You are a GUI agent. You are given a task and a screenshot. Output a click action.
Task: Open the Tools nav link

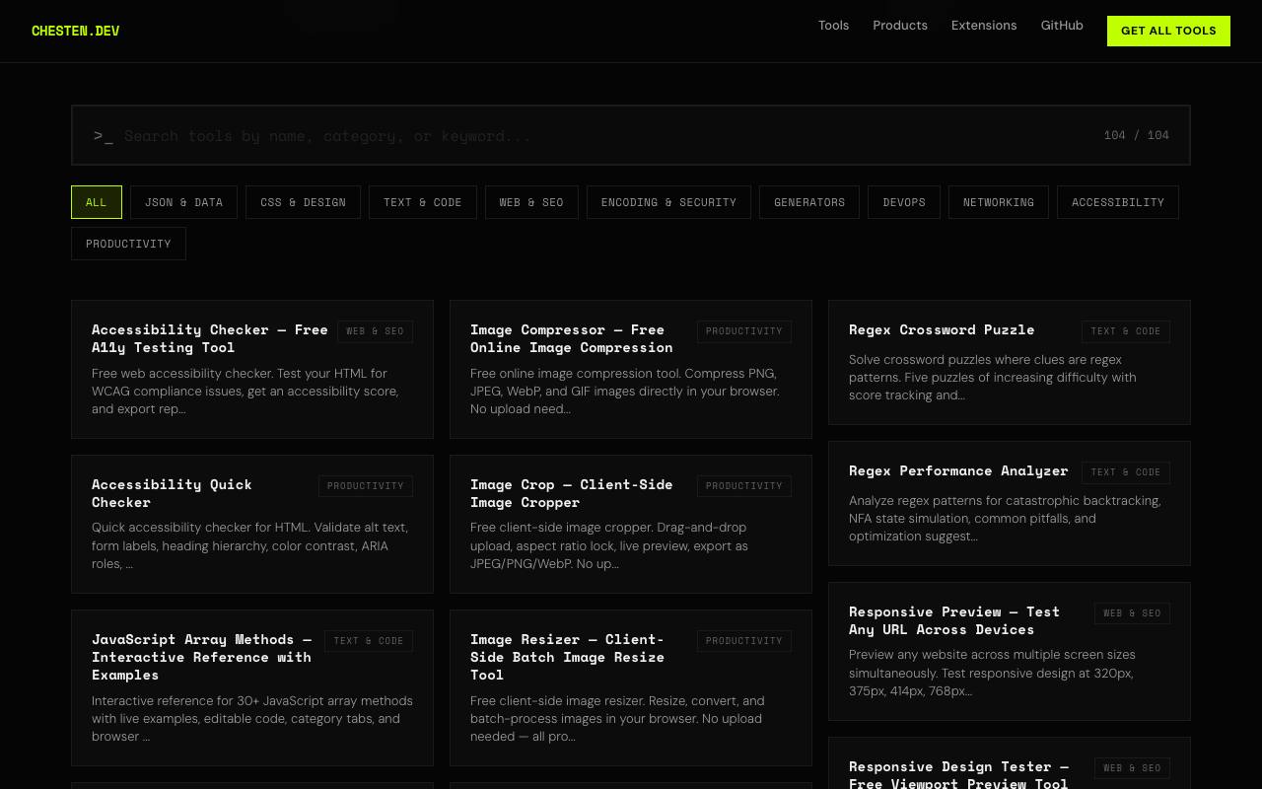[833, 26]
